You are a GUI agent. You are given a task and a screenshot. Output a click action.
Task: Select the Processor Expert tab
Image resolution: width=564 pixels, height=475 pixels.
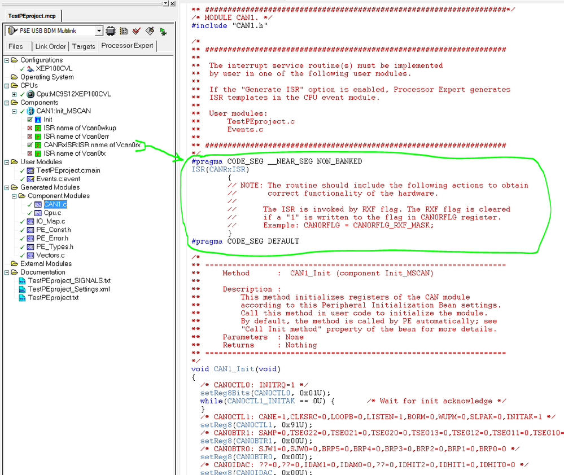[127, 46]
